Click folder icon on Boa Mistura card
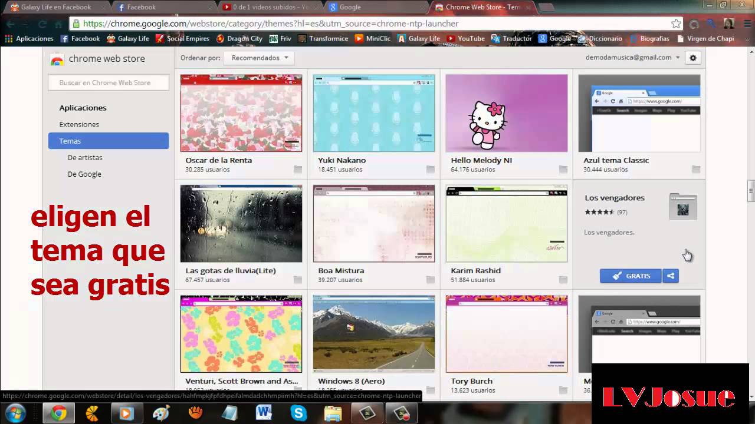755x424 pixels. pyautogui.click(x=431, y=280)
